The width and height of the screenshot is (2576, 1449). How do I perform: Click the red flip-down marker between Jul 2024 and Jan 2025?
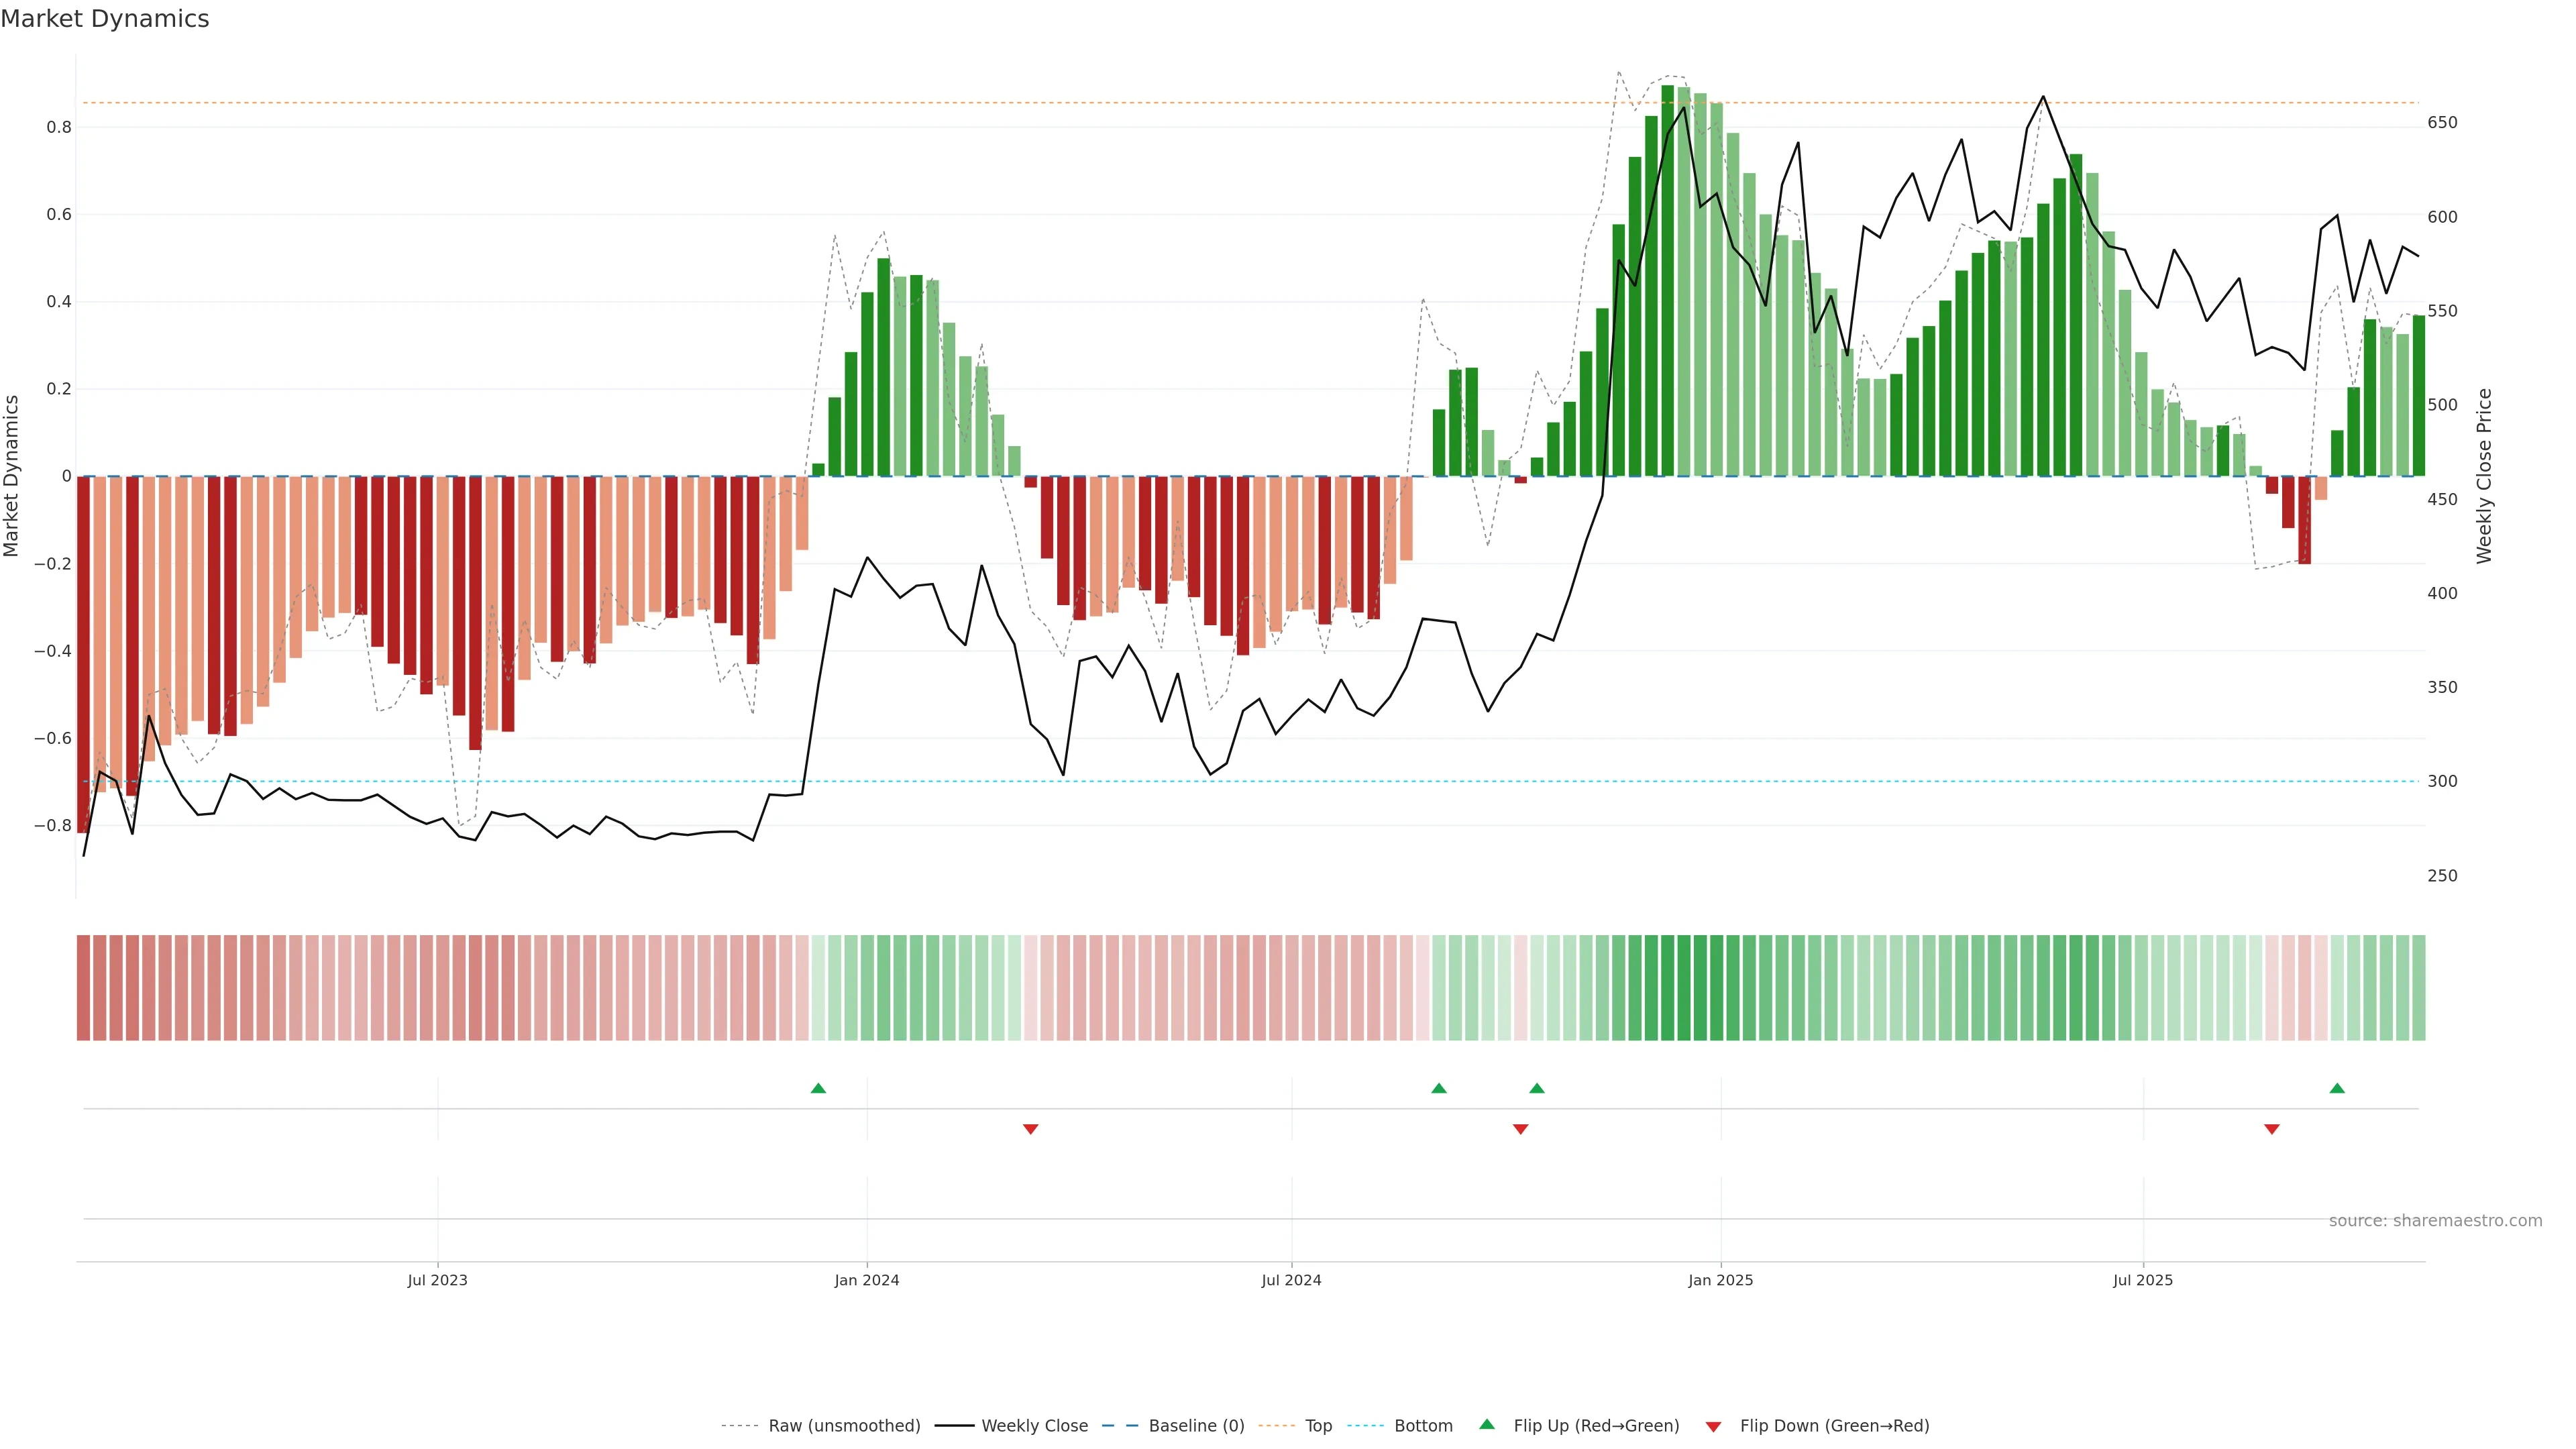(x=1521, y=1129)
